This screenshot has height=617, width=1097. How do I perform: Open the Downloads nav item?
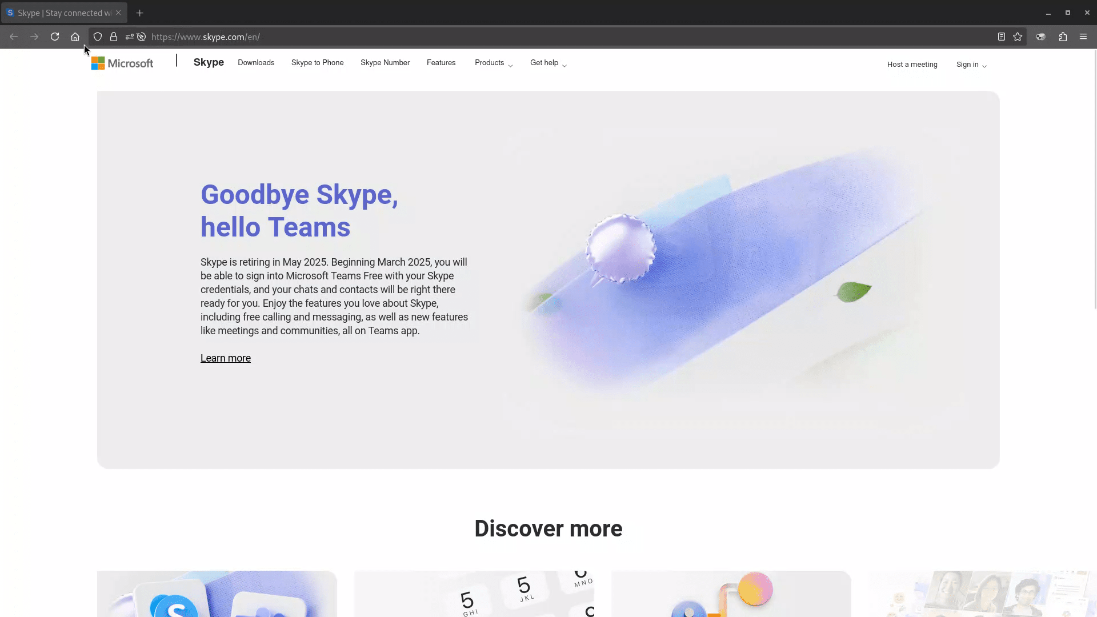(256, 63)
